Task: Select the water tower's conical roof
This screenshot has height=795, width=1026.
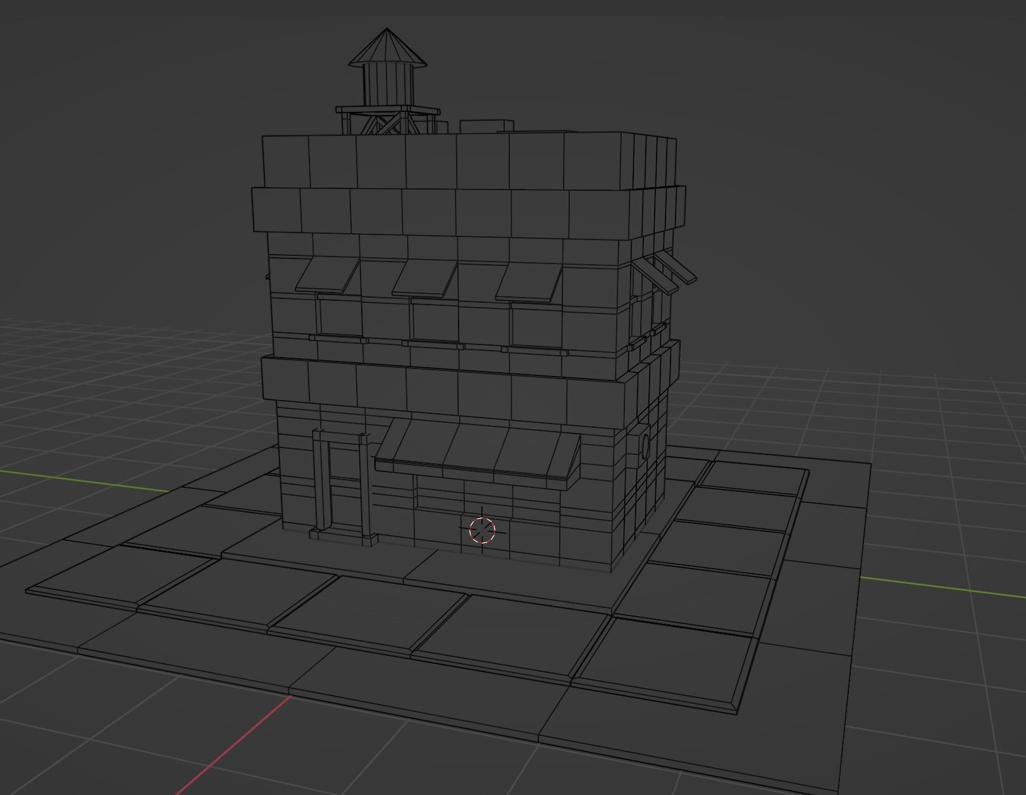Action: (387, 48)
